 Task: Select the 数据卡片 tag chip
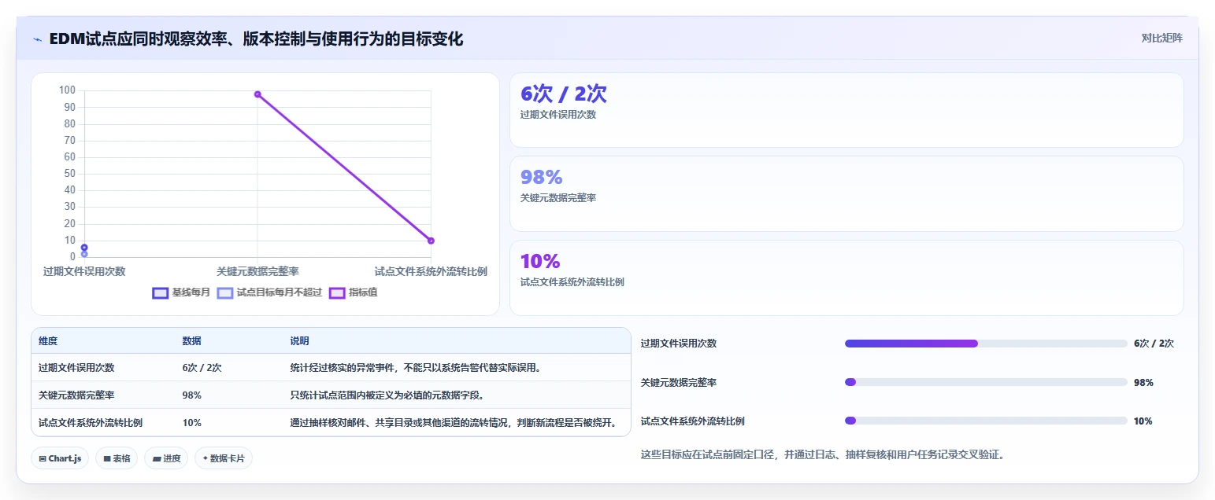click(224, 458)
